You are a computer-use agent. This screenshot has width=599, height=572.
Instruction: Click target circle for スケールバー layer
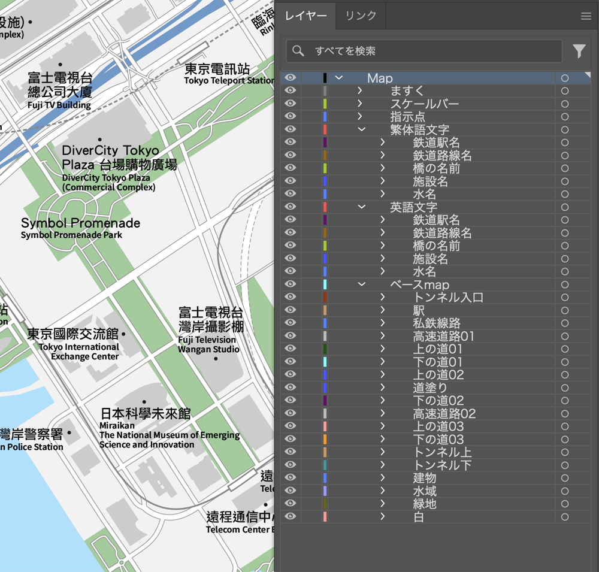(x=564, y=104)
